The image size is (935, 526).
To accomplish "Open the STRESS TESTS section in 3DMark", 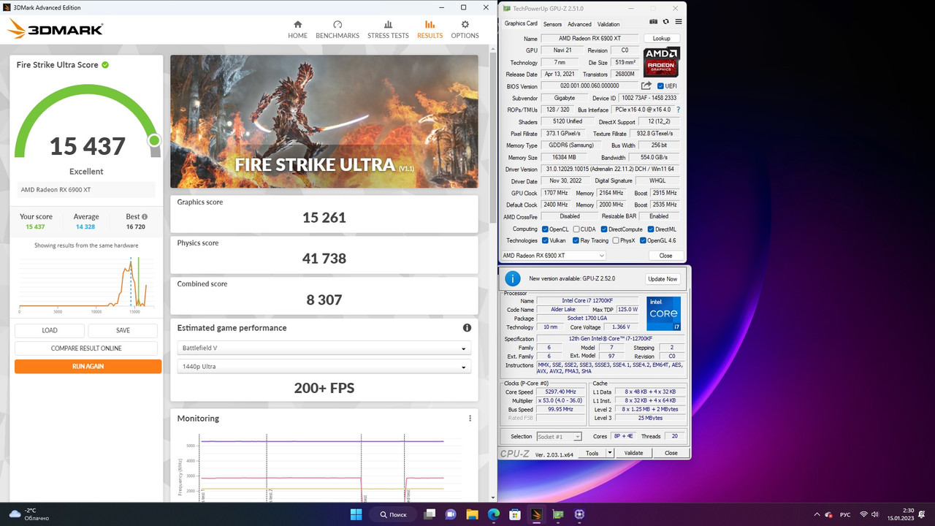I will (x=388, y=29).
